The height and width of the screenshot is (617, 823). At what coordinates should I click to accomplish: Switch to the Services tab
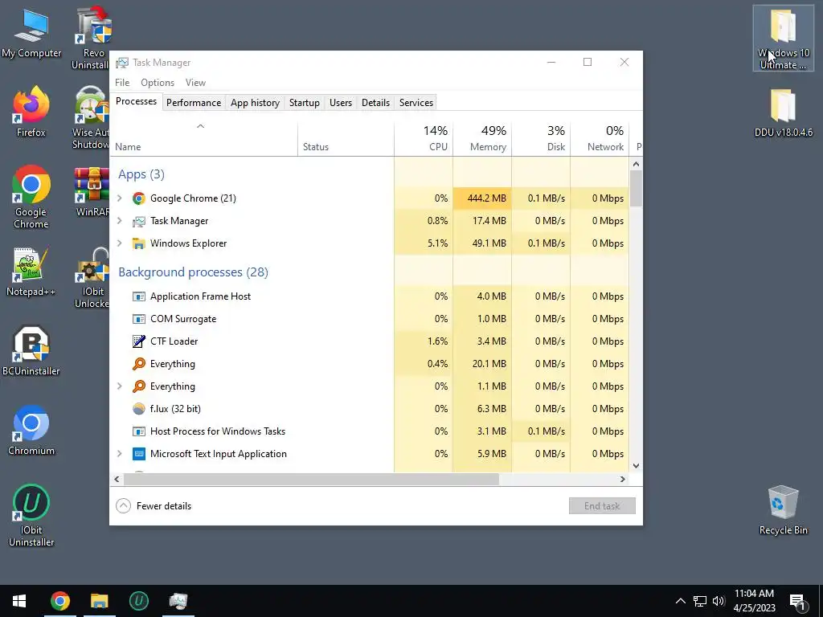(416, 103)
